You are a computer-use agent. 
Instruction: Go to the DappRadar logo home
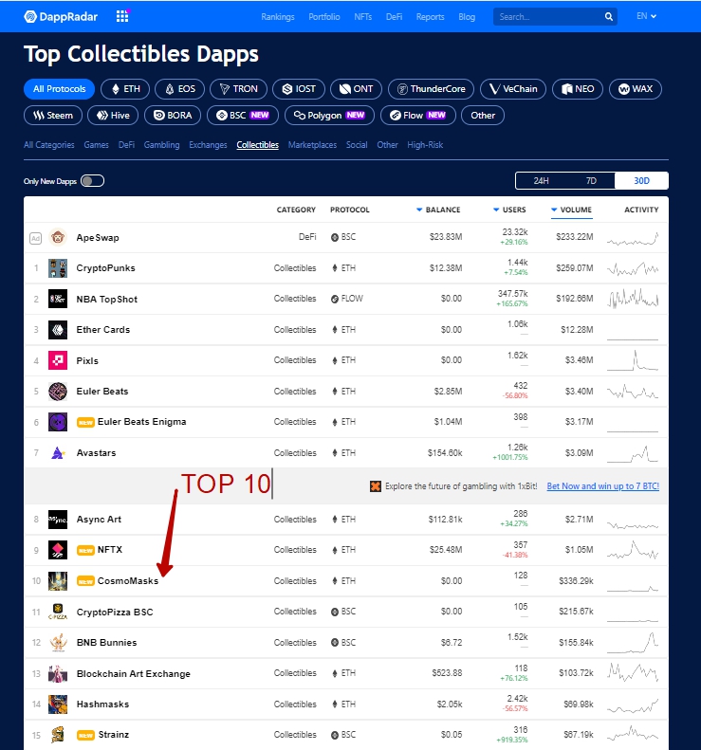61,17
